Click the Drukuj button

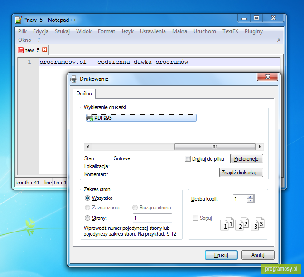click(221, 255)
